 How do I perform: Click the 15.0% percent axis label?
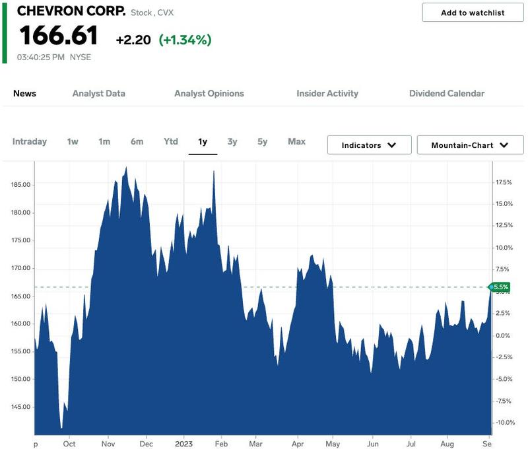pyautogui.click(x=504, y=204)
